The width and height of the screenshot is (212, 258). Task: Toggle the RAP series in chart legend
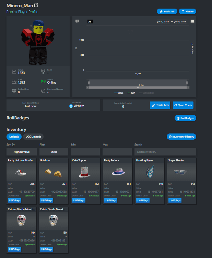[x=131, y=93]
